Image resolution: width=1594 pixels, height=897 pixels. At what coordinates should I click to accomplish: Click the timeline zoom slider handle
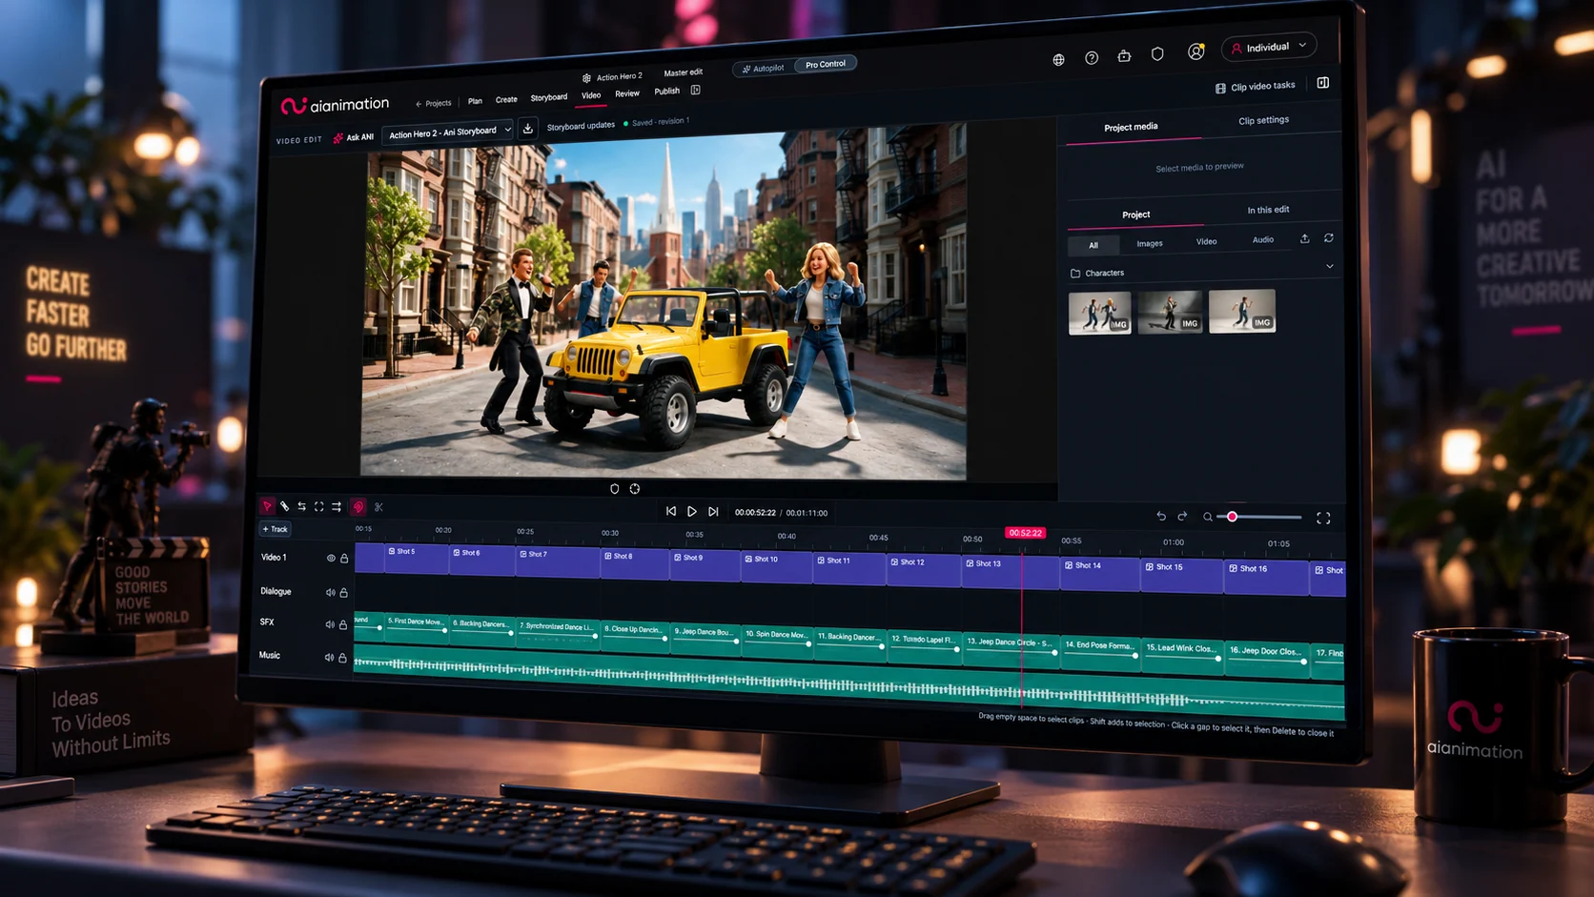coord(1232,517)
